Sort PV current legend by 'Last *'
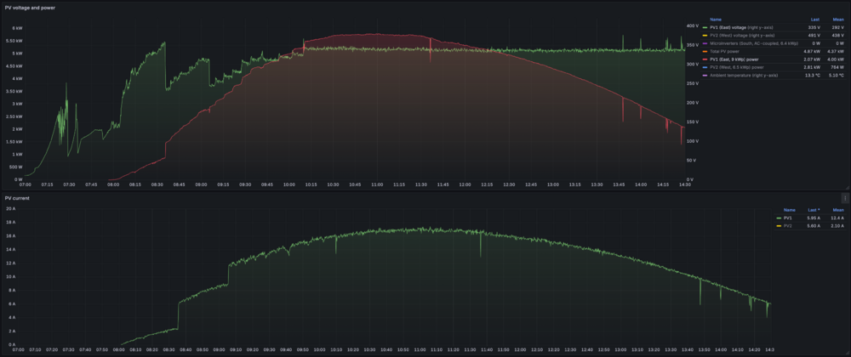 tap(814, 210)
